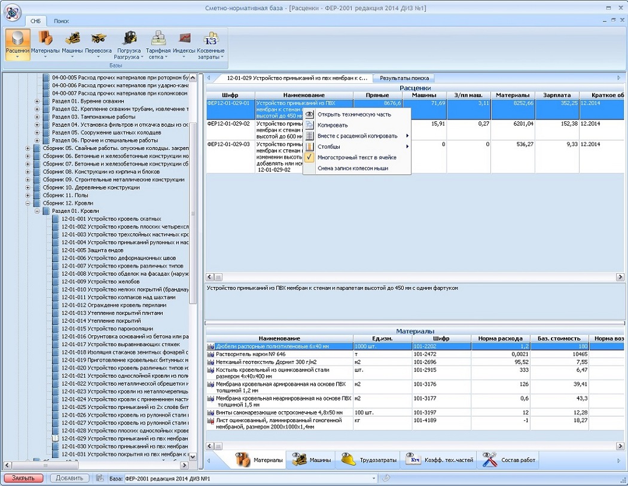Screen dimensions: 628x486
Task: Click the eraser icon beside База combo
Action: pos(386,478)
